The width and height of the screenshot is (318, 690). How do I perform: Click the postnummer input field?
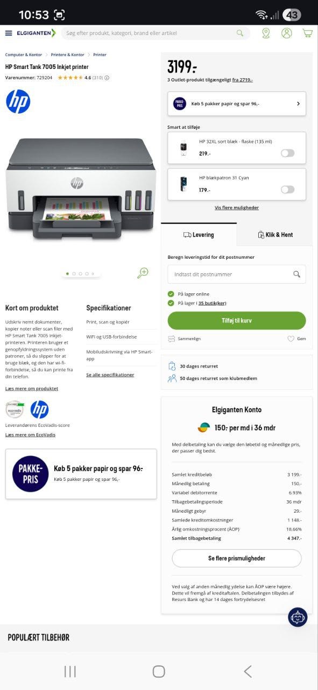[237, 274]
